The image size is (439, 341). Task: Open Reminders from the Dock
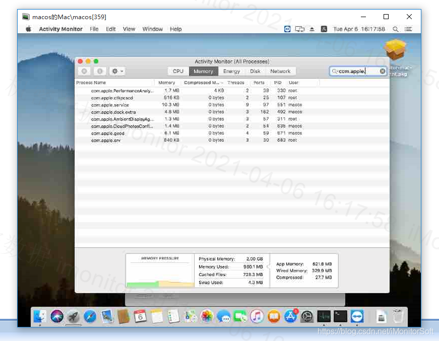[173, 317]
